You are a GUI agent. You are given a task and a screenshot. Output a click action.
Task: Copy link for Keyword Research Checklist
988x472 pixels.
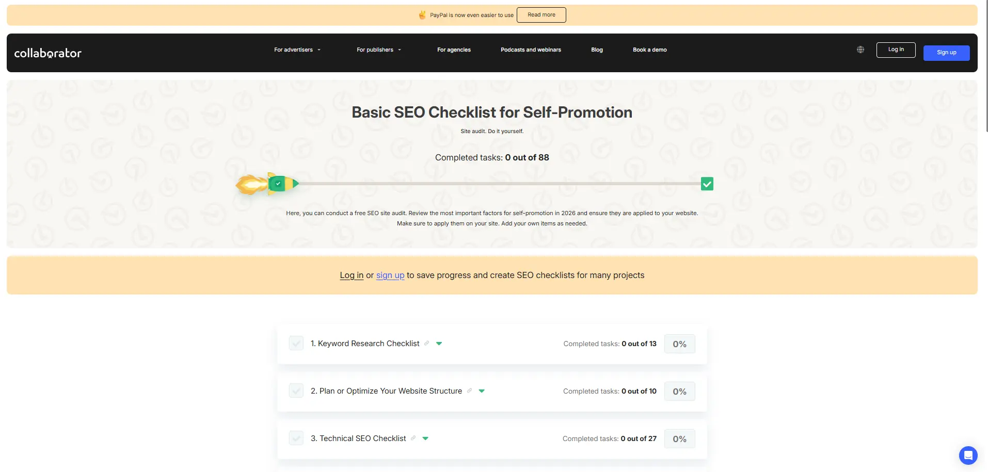pyautogui.click(x=427, y=343)
